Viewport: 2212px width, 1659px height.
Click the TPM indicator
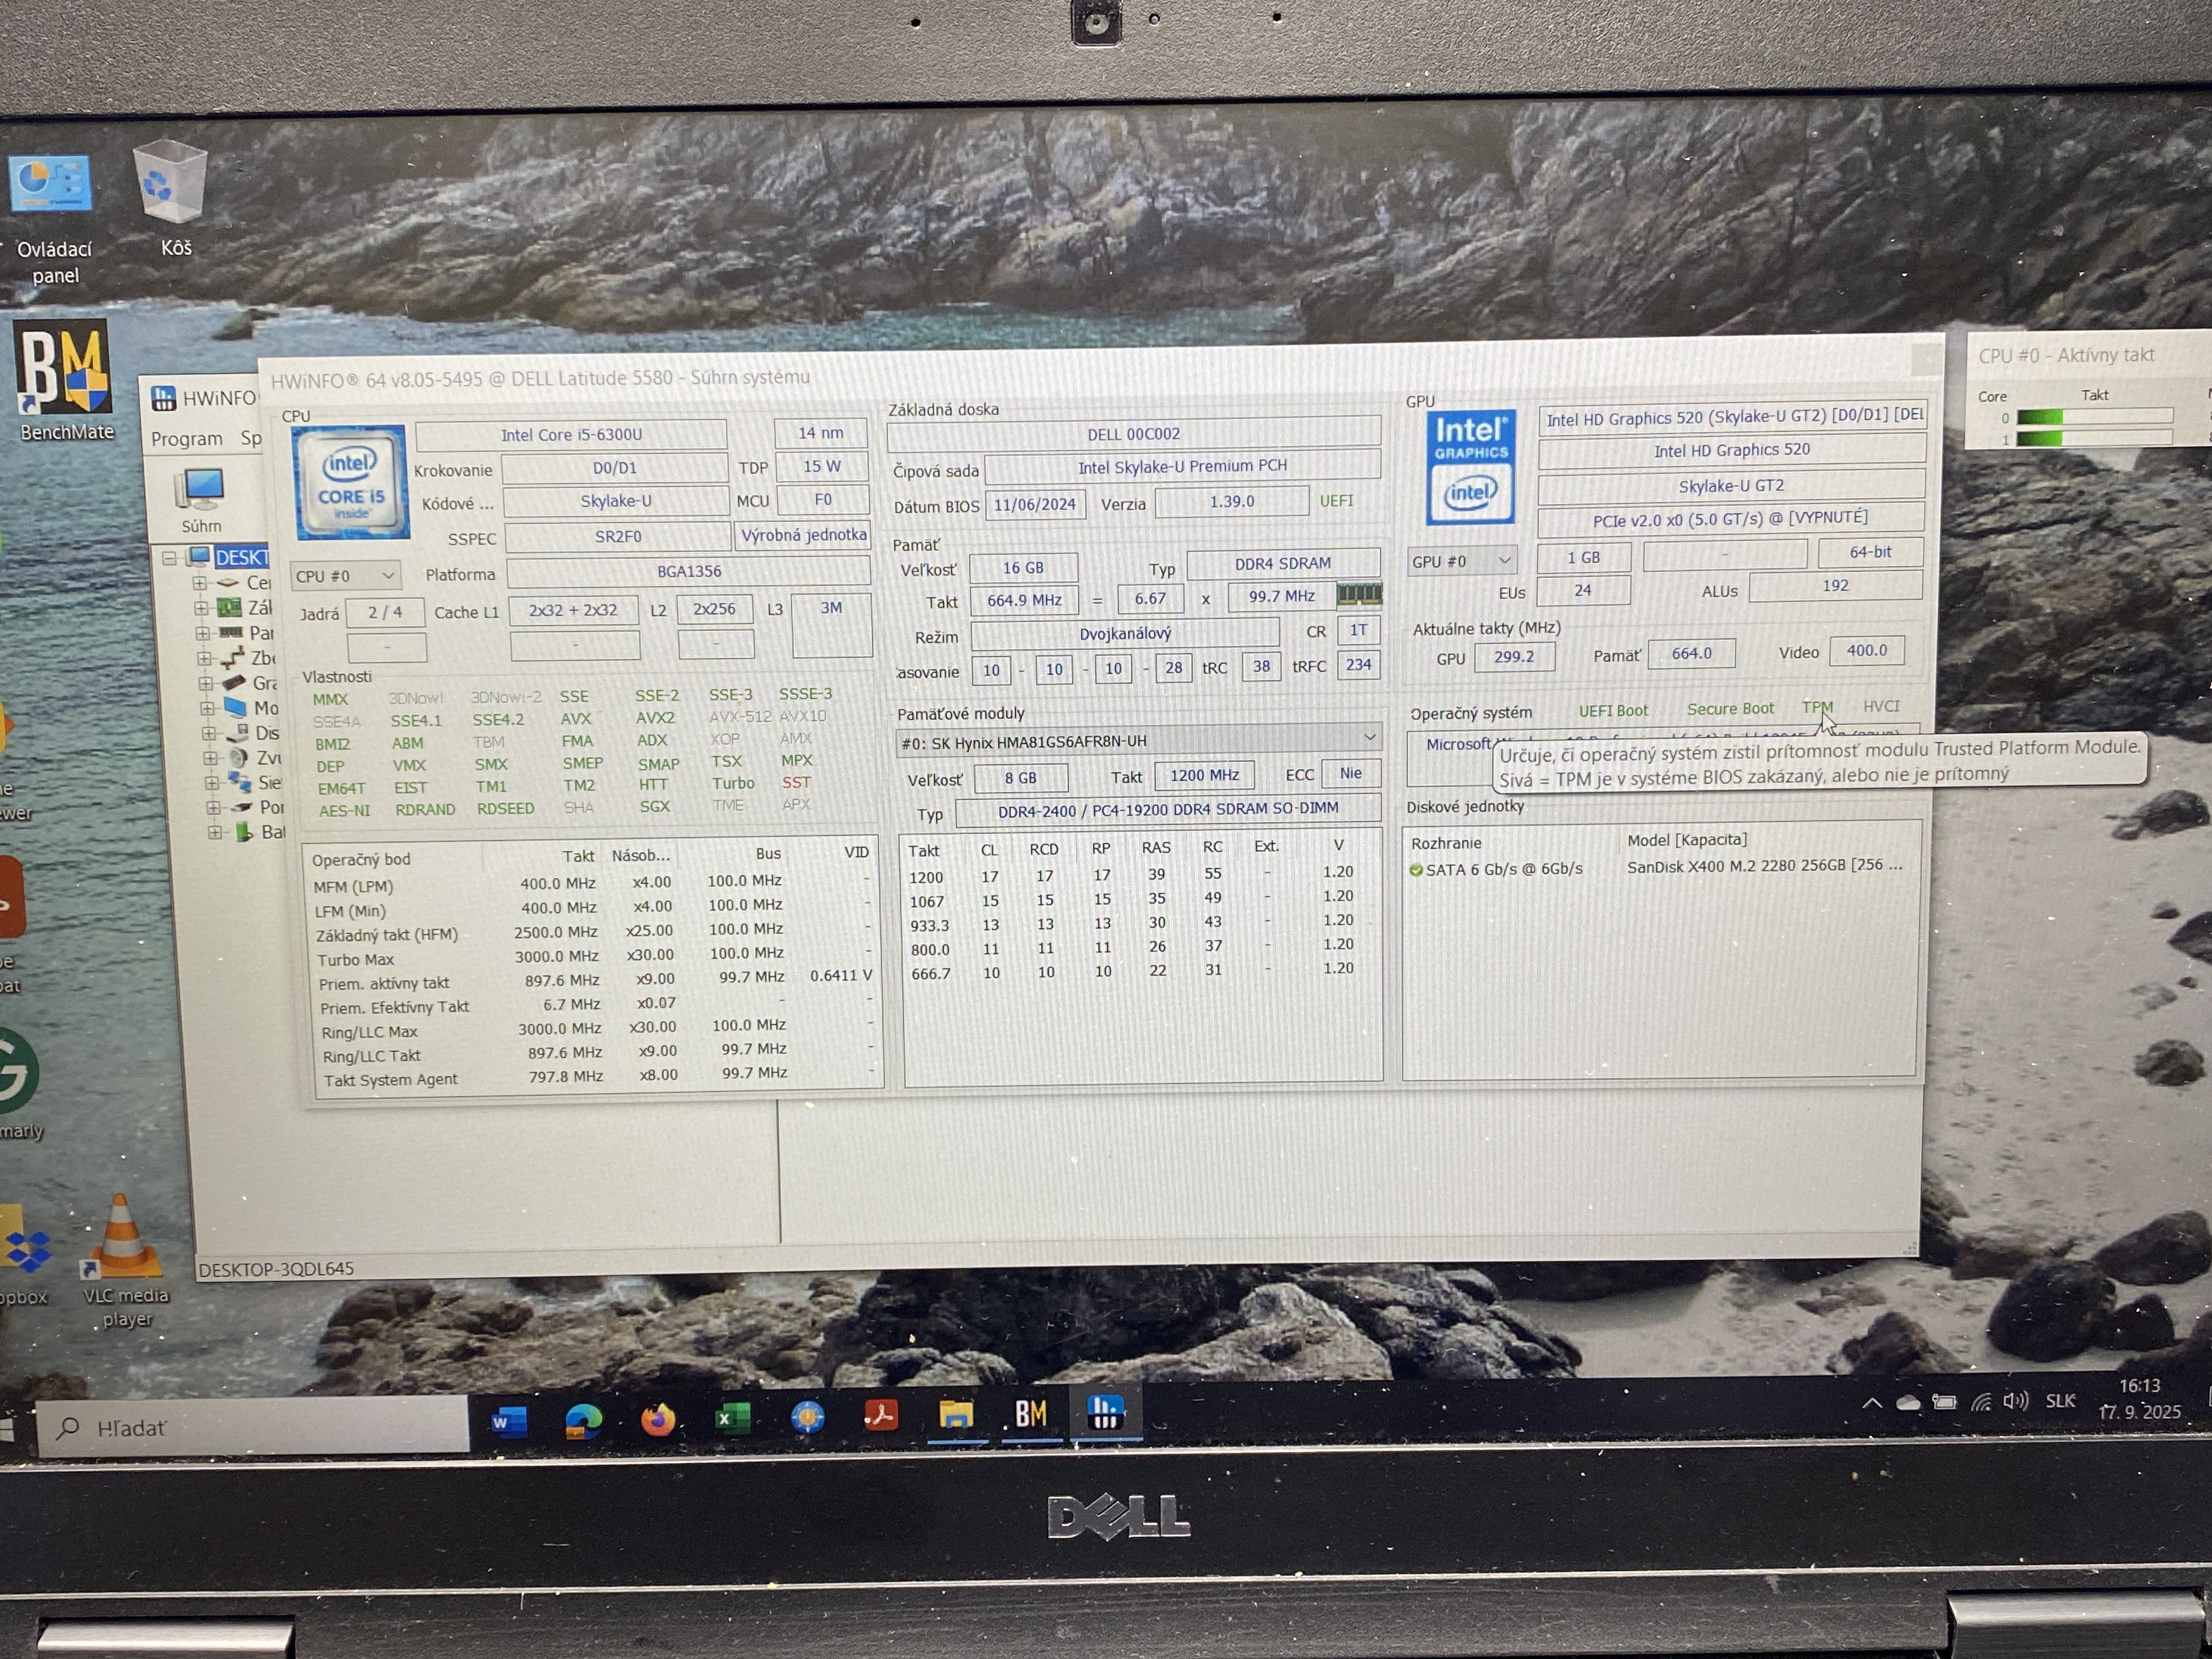1817,707
